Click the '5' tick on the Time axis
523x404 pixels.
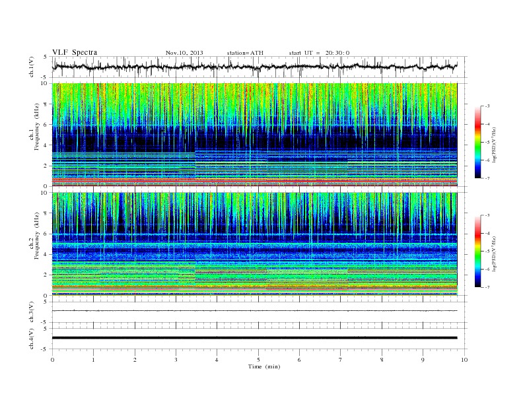(258, 360)
